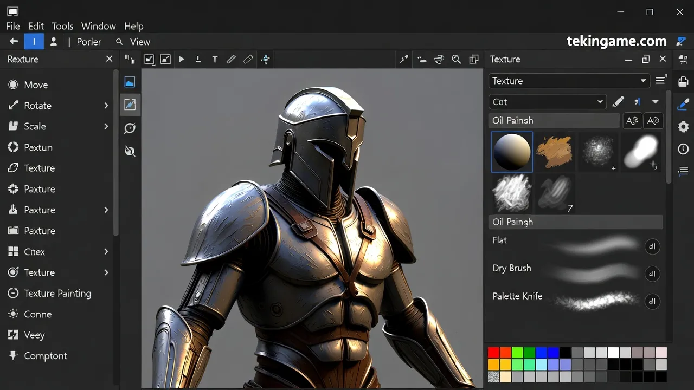
Task: Click the play arrow icon in the toolbar
Action: pos(182,60)
